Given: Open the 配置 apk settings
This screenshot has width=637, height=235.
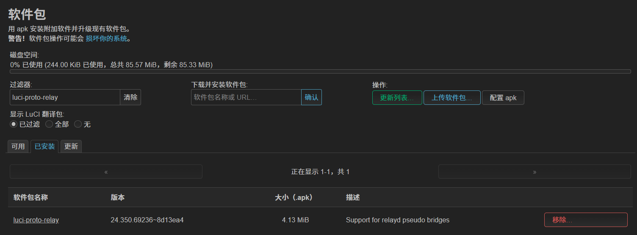Looking at the screenshot, I should click(503, 98).
